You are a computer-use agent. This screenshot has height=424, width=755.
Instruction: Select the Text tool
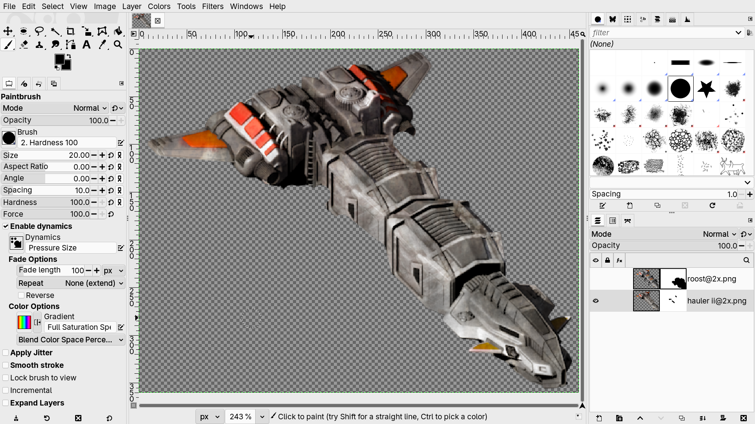[x=87, y=45]
